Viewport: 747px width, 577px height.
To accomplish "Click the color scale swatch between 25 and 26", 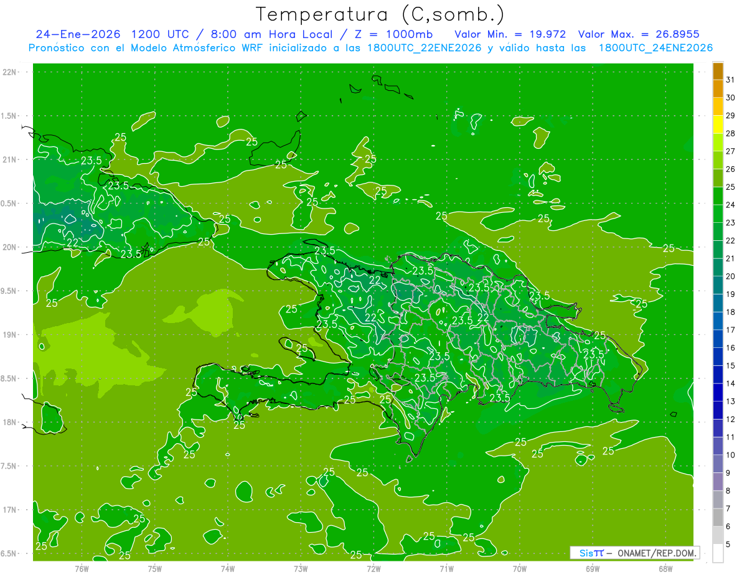I will coord(718,178).
